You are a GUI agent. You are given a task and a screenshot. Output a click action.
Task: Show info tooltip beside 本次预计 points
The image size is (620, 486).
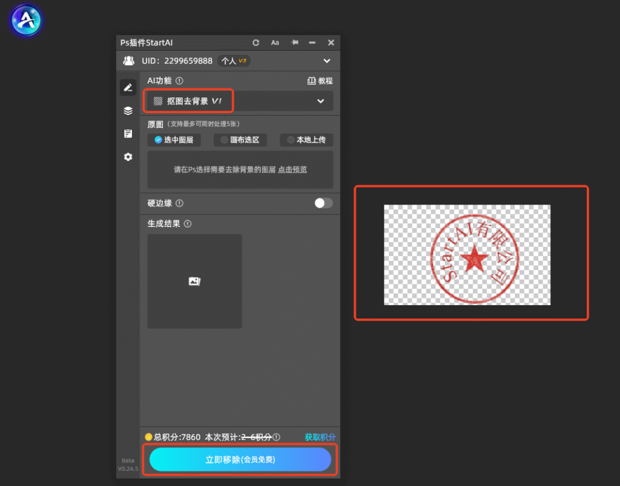(276, 437)
